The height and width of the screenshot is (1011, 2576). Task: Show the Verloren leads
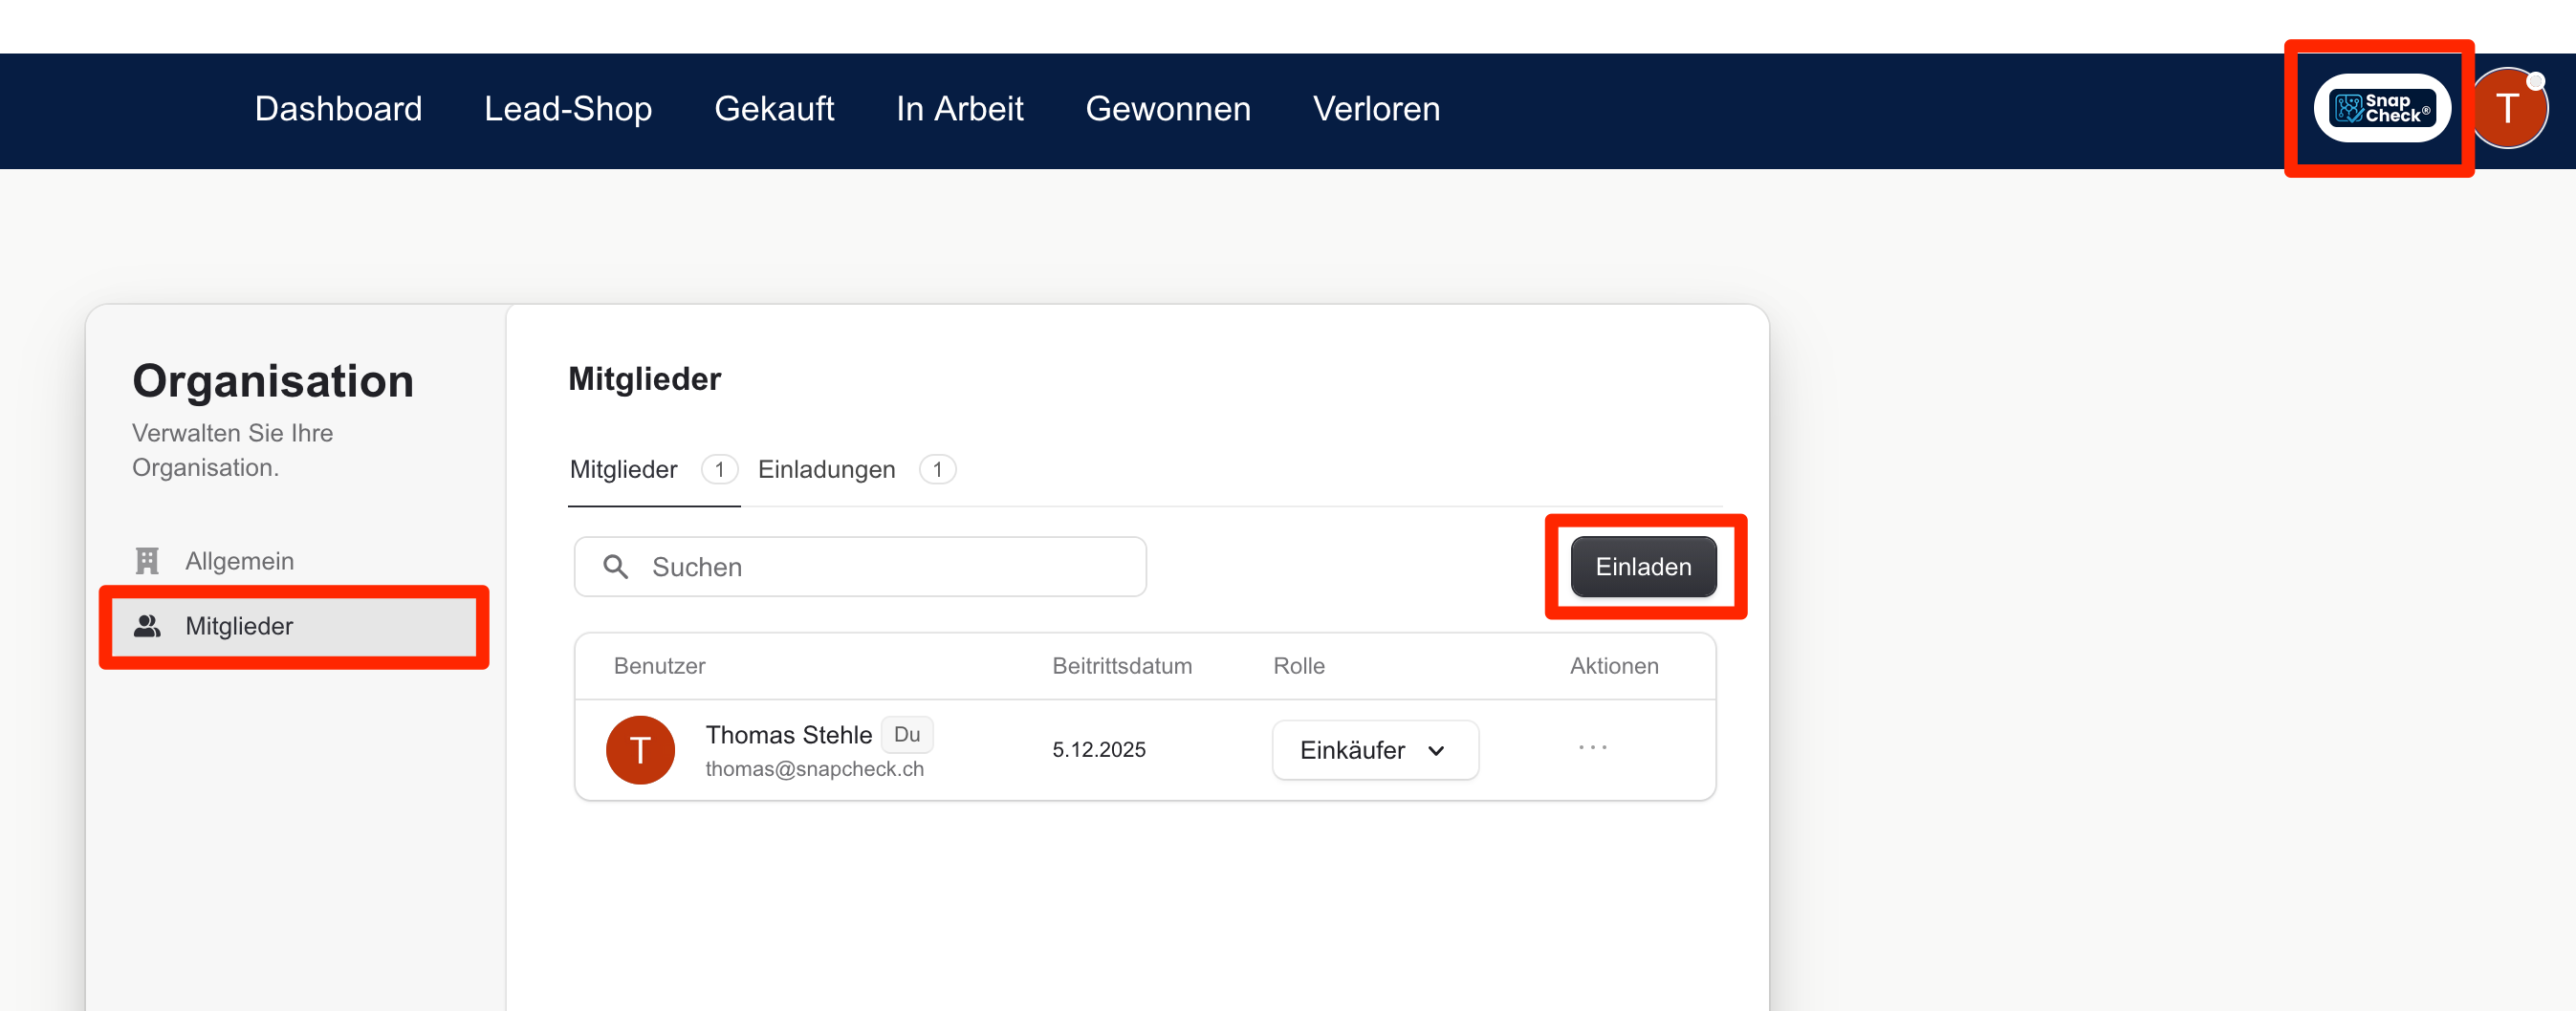tap(1376, 109)
